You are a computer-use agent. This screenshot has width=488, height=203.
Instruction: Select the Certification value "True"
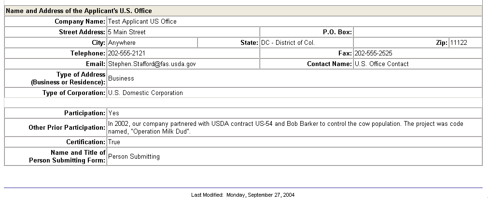(114, 142)
